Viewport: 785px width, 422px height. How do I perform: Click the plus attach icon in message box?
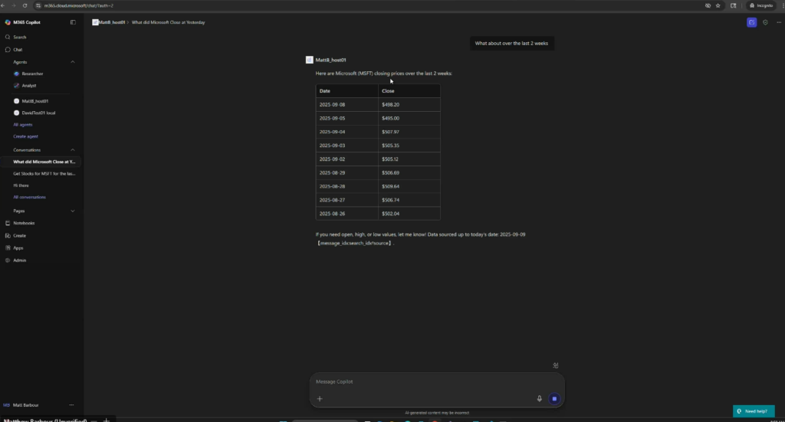(x=320, y=399)
